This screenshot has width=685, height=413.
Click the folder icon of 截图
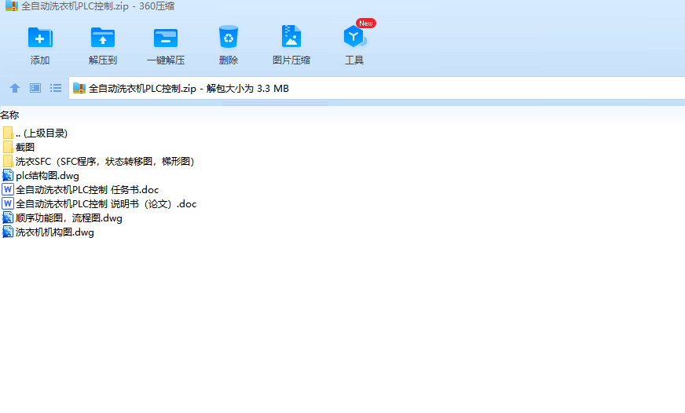pyautogui.click(x=8, y=147)
